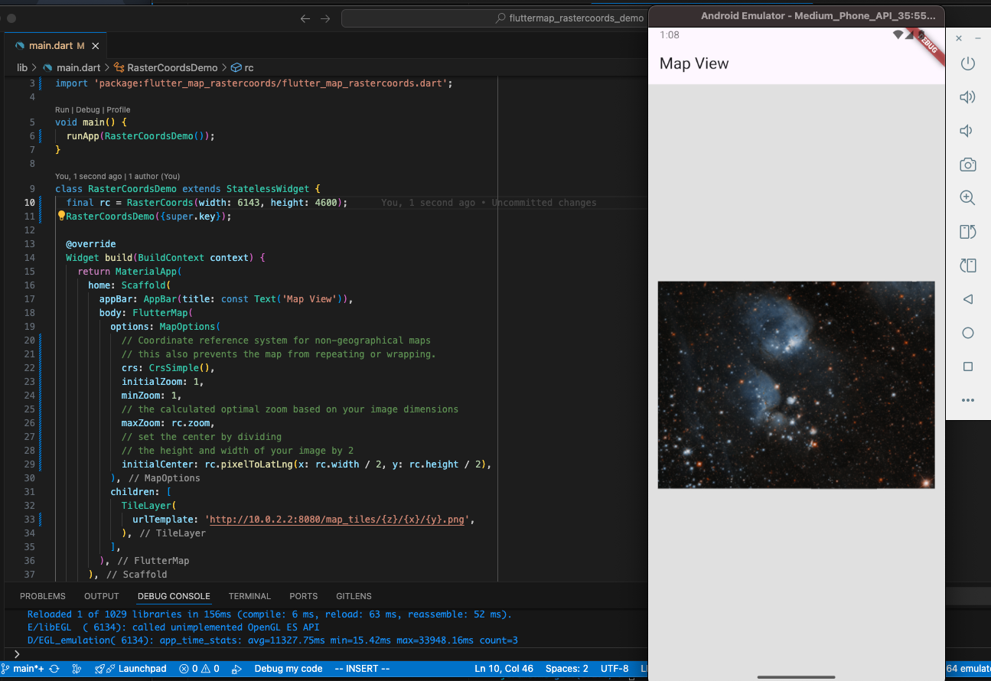Image resolution: width=991 pixels, height=681 pixels.
Task: Lower volume with the emulator Volume Down icon
Action: click(967, 131)
